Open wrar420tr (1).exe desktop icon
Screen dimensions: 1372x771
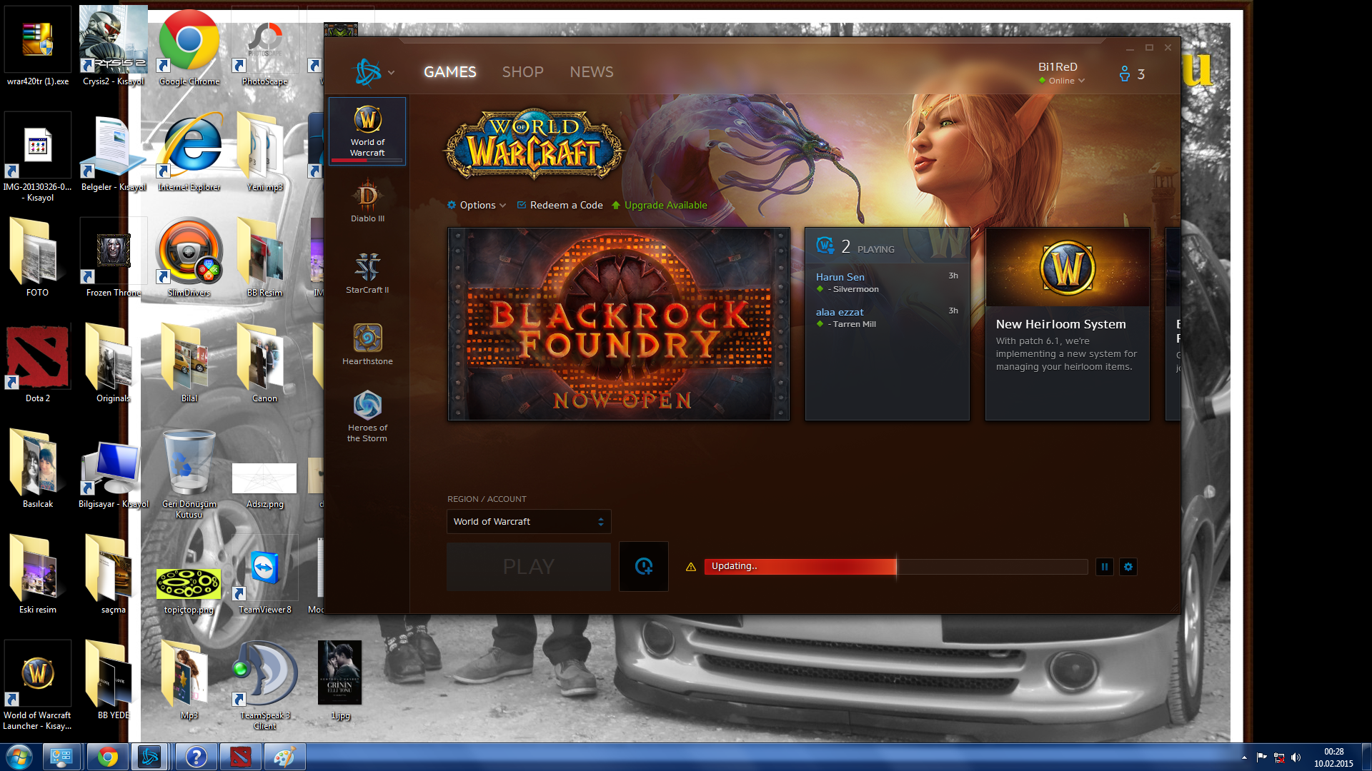(38, 47)
